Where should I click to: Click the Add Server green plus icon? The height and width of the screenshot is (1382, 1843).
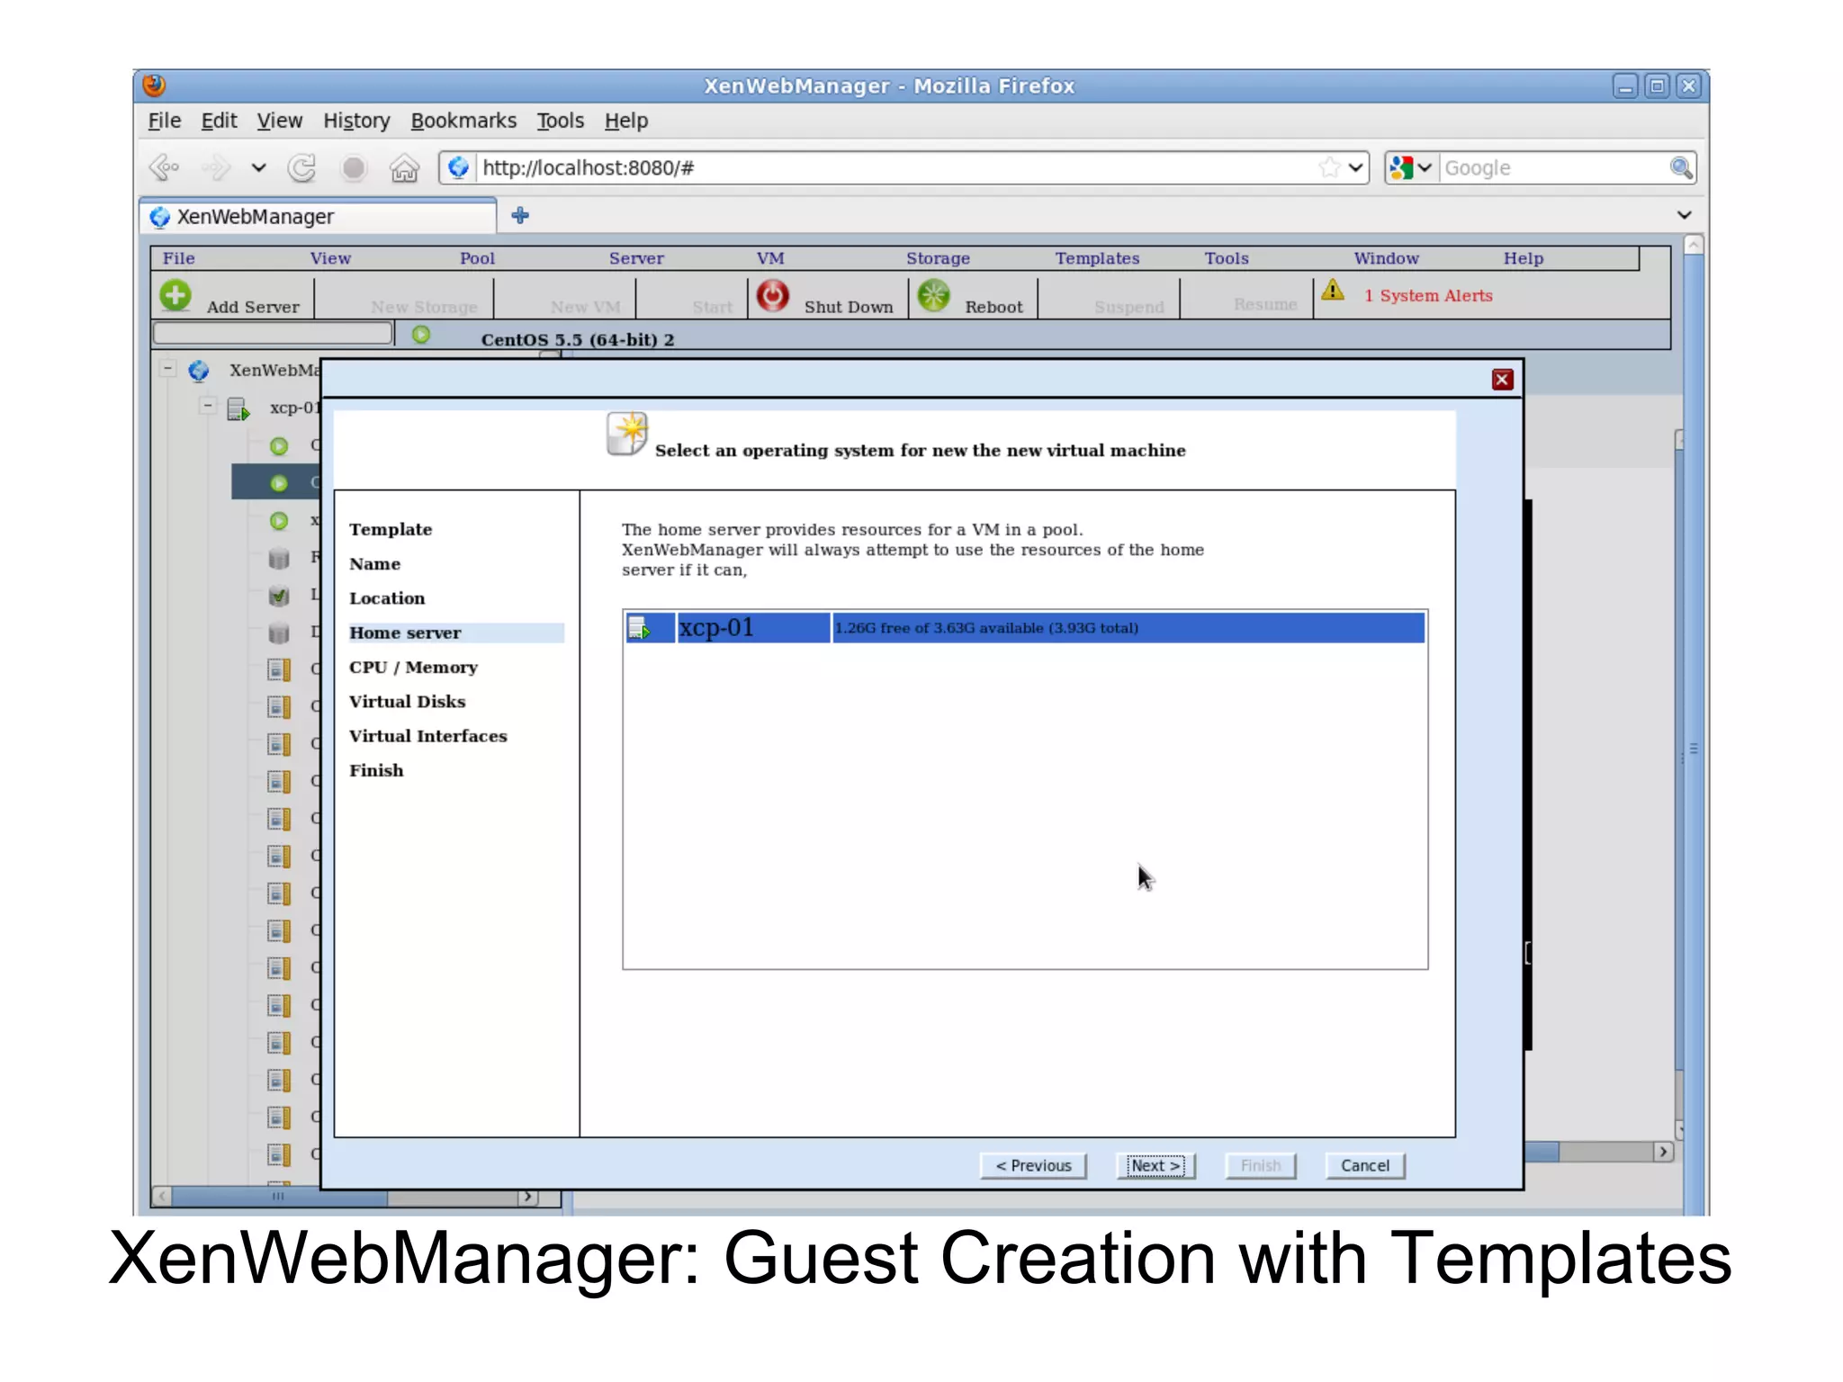coord(175,295)
